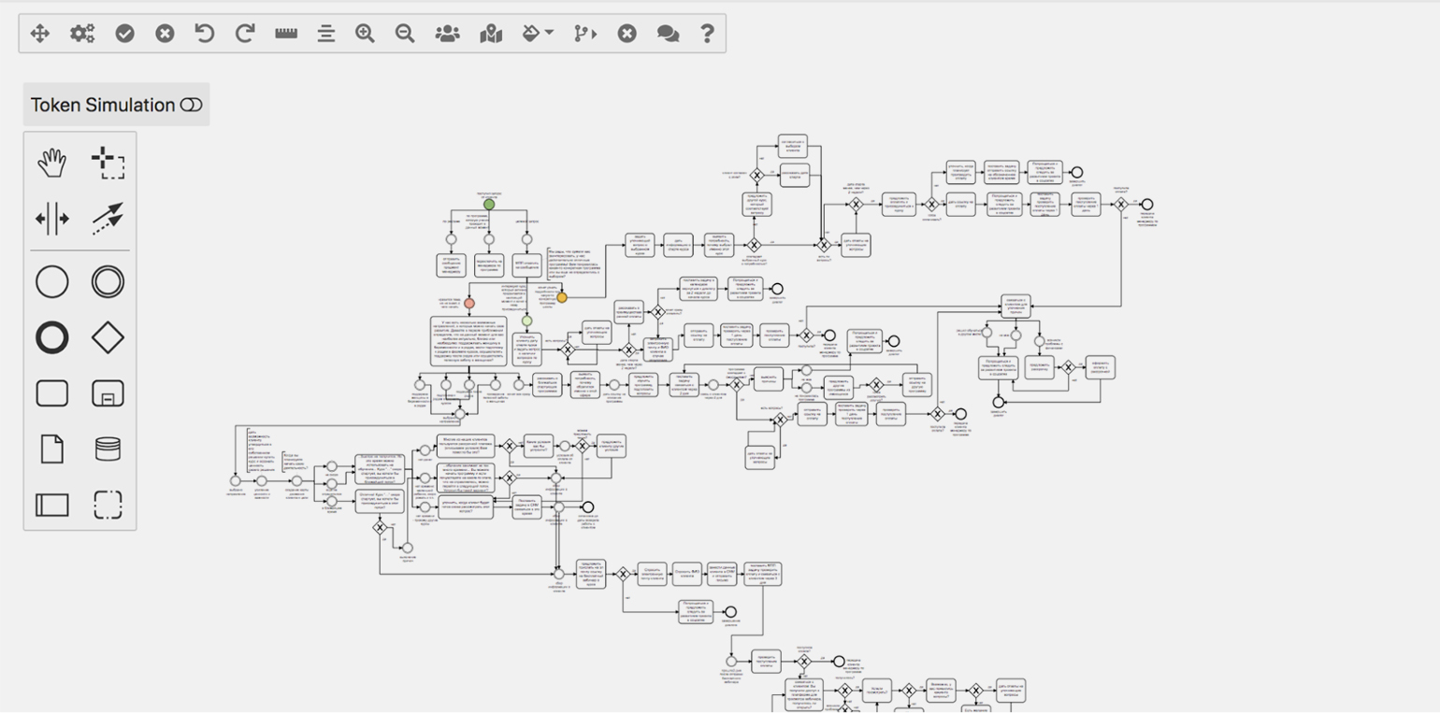Toggle the map (minimap) icon in toolbar
This screenshot has height=713, width=1440.
point(491,34)
